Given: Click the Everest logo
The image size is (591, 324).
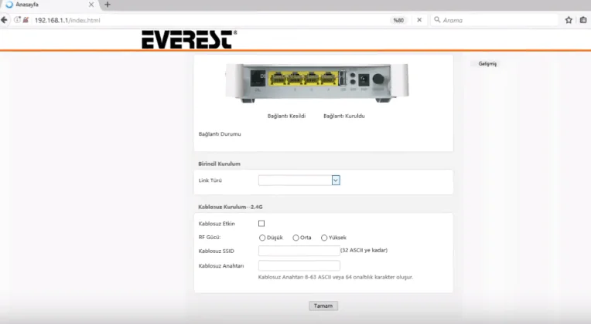Looking at the screenshot, I should [x=190, y=39].
